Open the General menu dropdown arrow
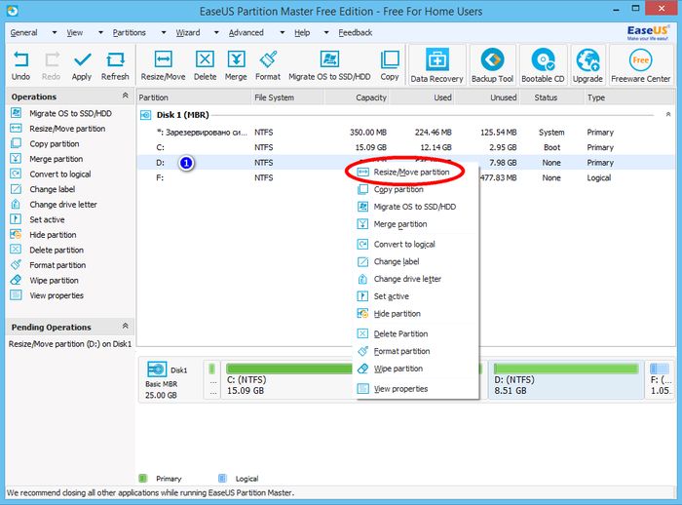The image size is (682, 505). pyautogui.click(x=55, y=32)
